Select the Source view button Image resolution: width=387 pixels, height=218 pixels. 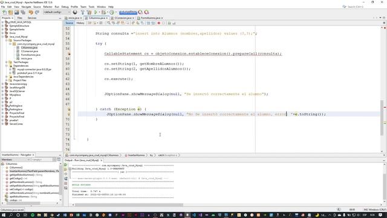click(x=69, y=23)
